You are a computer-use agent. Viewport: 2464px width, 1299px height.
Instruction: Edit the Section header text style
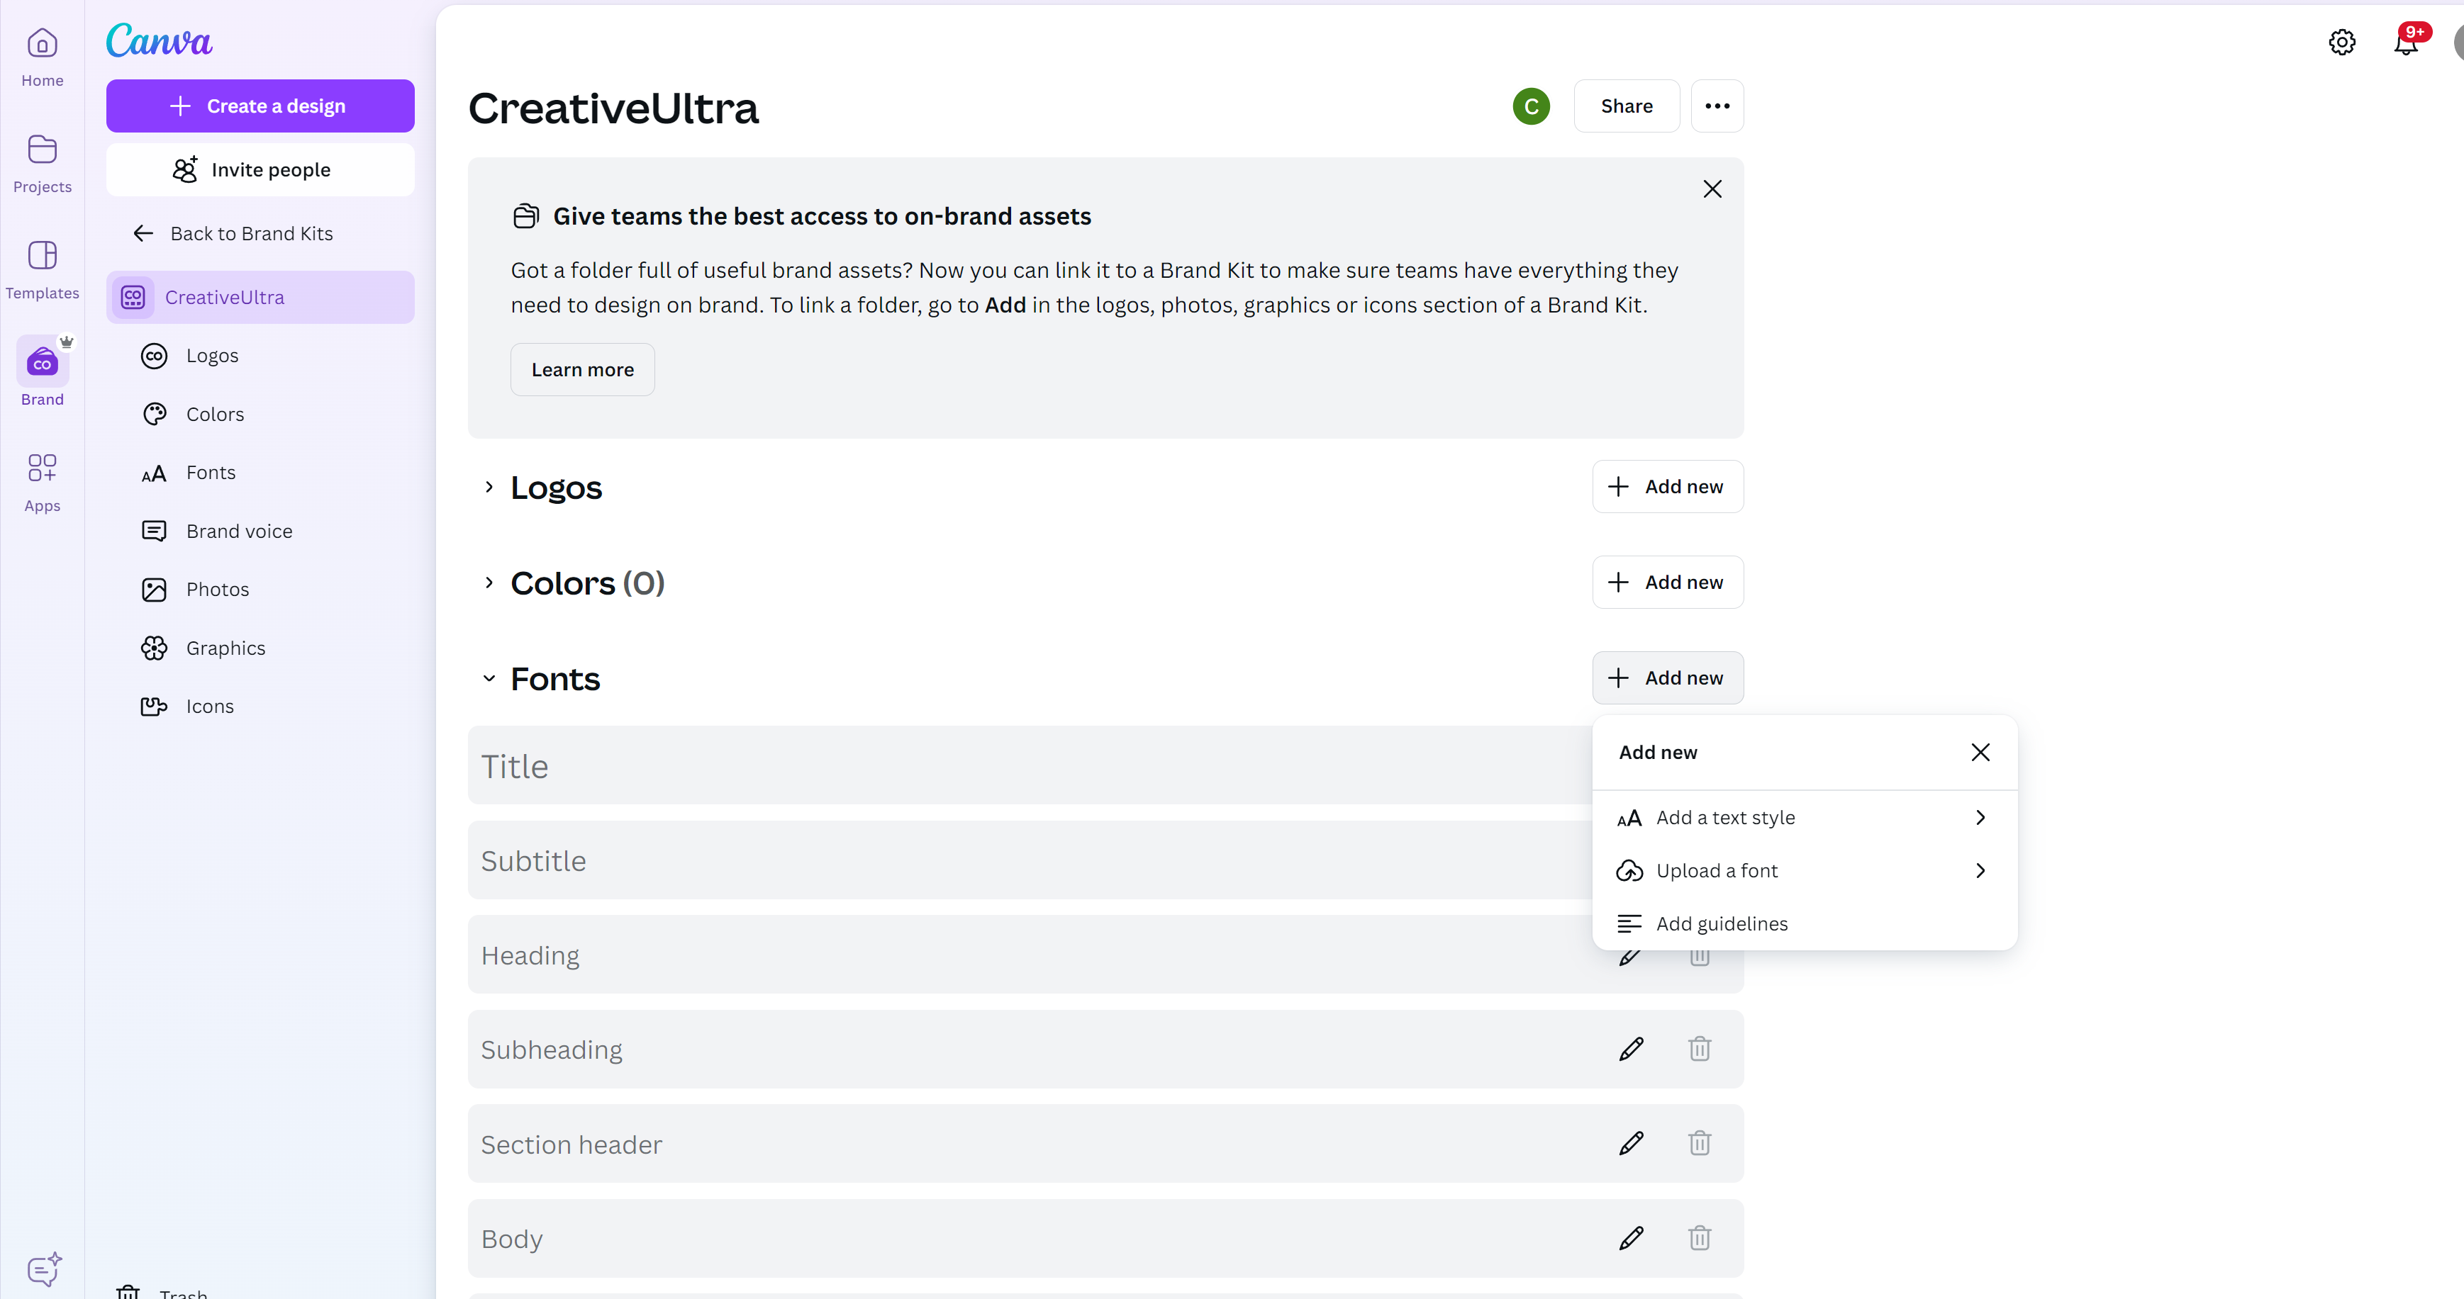[x=1631, y=1143]
